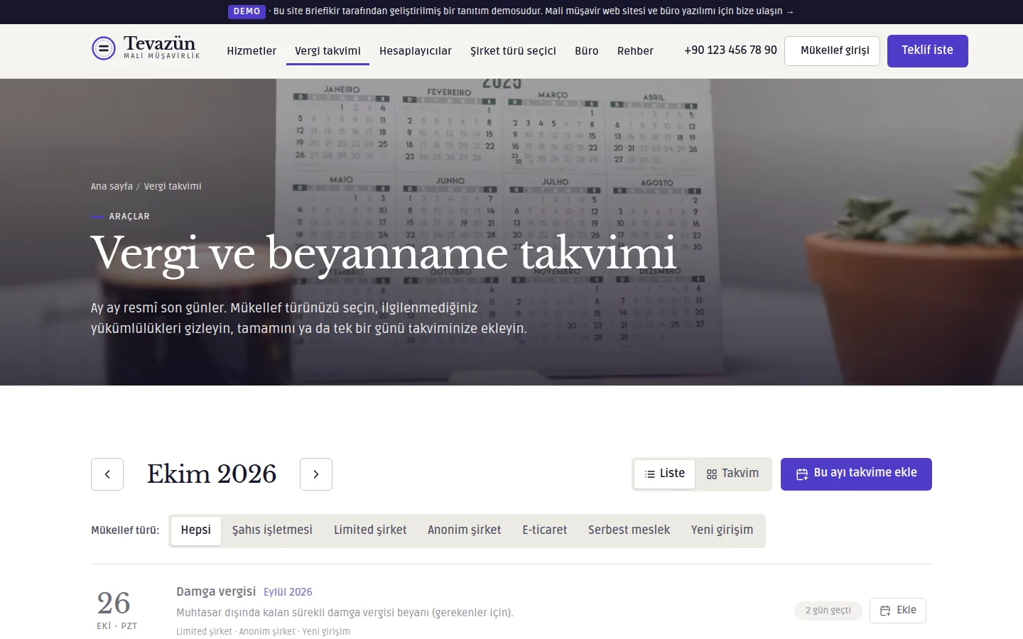Add Damga vergisi via Ekle button
Viewport: 1023px width, 639px height.
[898, 611]
